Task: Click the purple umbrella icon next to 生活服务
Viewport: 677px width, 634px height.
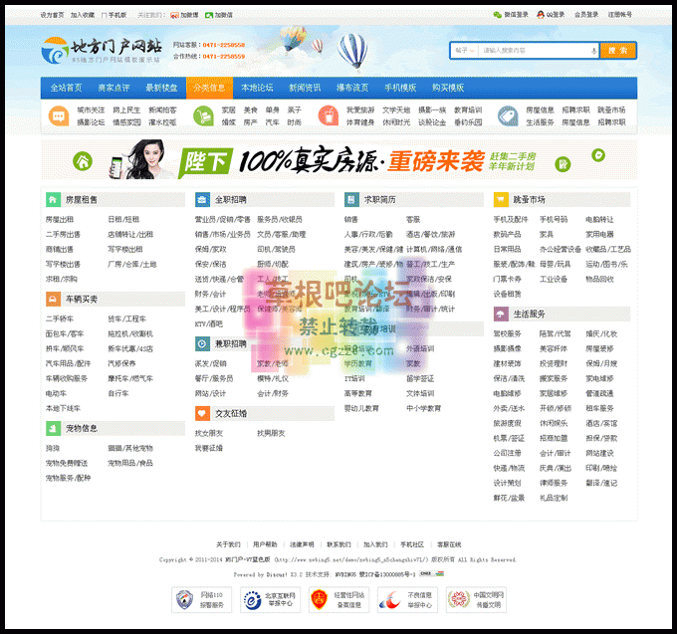Action: tap(501, 315)
